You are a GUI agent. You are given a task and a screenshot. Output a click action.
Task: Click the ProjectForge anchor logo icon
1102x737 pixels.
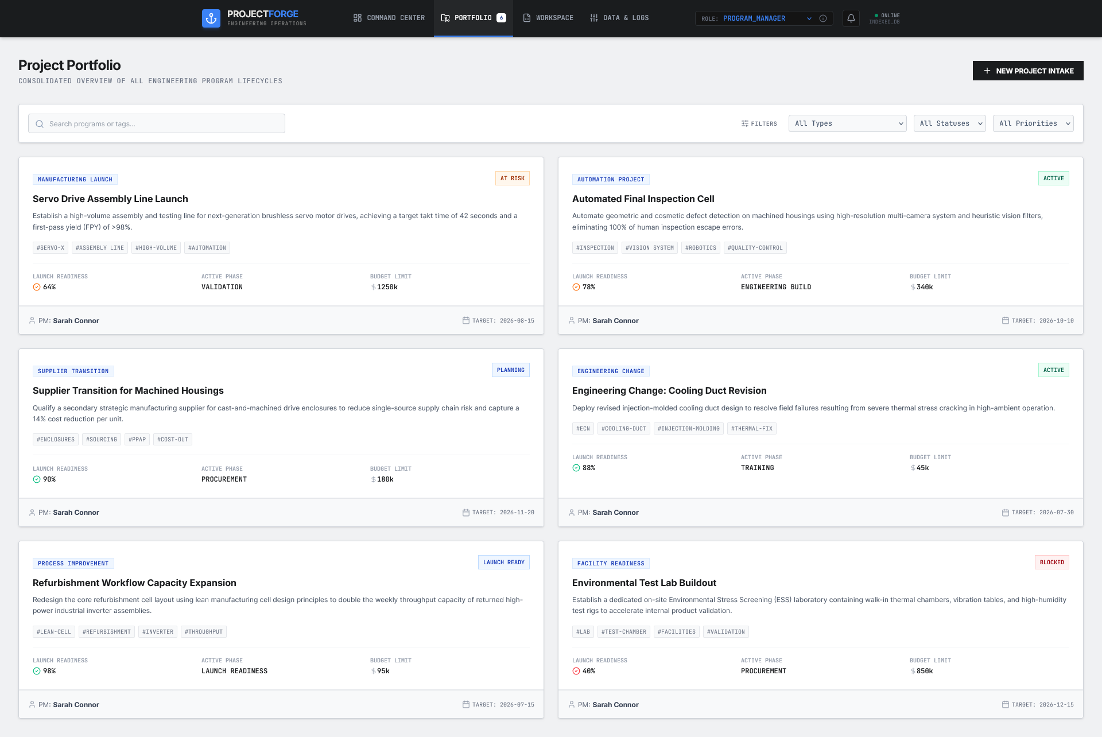211,18
